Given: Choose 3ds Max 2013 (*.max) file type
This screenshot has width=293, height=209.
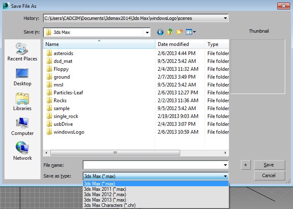Looking at the screenshot, I should coord(156,200).
